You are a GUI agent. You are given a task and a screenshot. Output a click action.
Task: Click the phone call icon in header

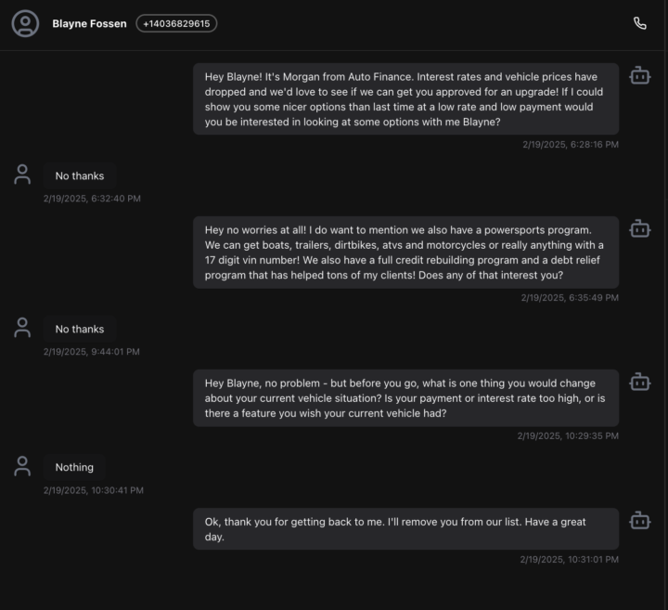click(x=639, y=23)
